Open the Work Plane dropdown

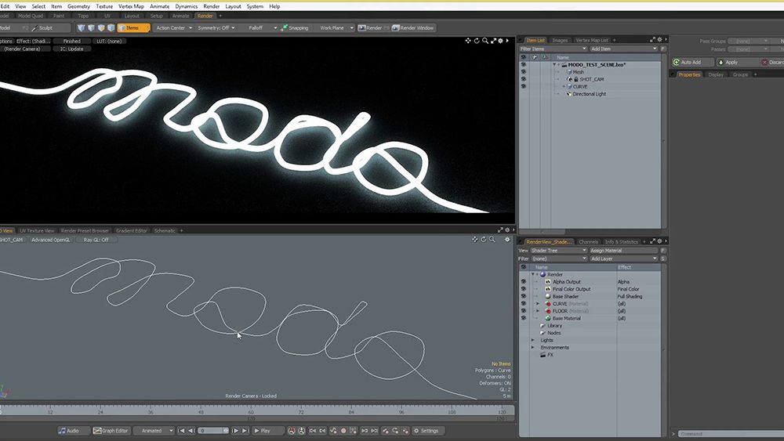coord(335,28)
